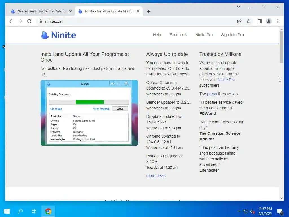Click the PCWorld text

(x=207, y=114)
